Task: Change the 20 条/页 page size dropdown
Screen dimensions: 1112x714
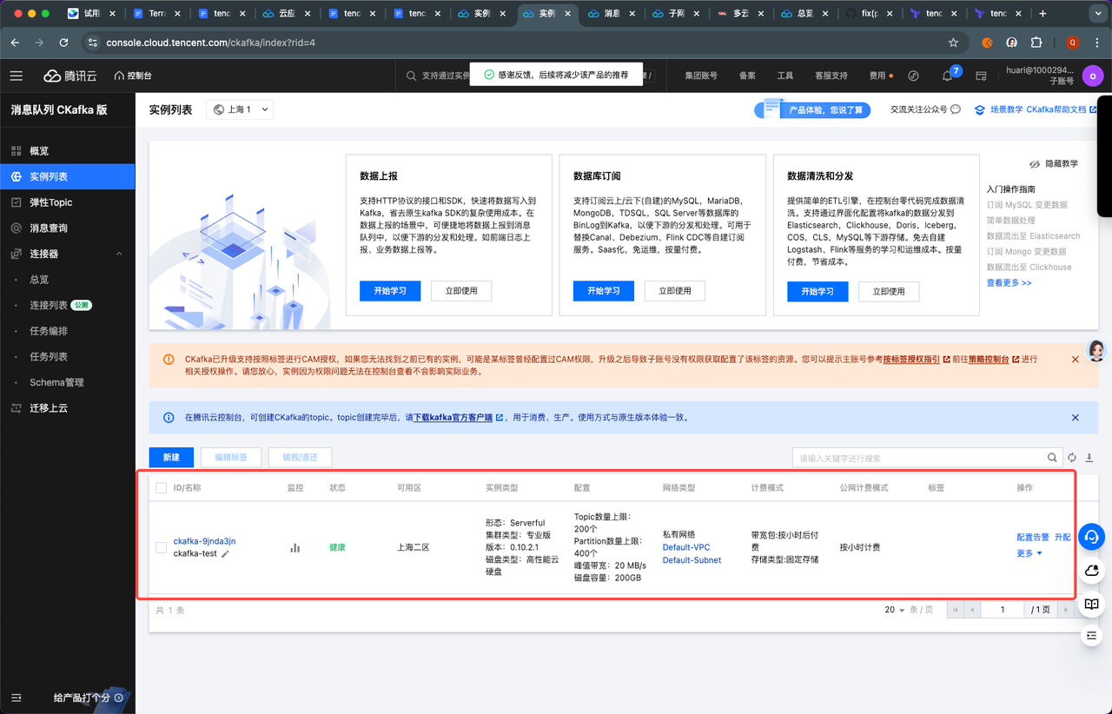Action: click(x=895, y=610)
